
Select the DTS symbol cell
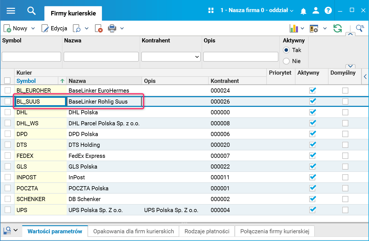point(40,145)
